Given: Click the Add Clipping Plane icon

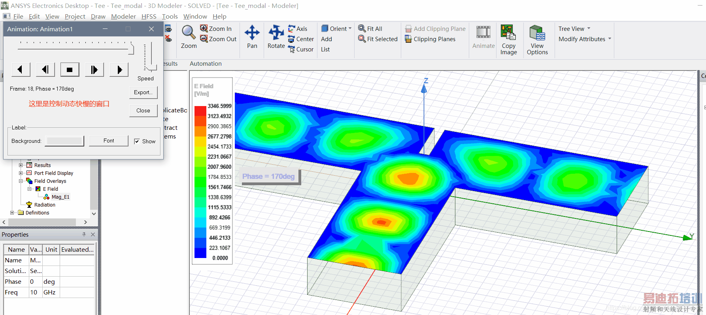Looking at the screenshot, I should click(x=408, y=28).
